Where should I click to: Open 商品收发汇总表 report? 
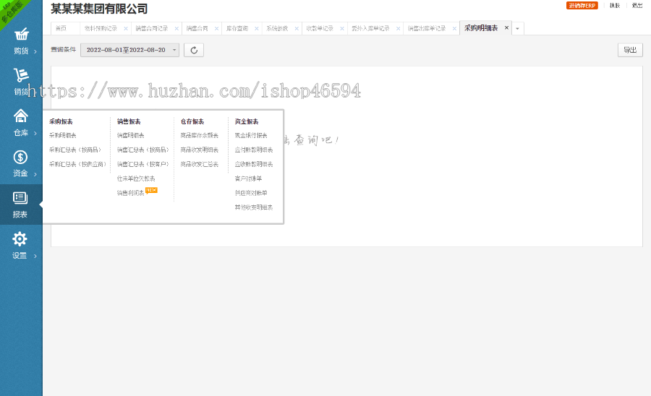coord(200,165)
